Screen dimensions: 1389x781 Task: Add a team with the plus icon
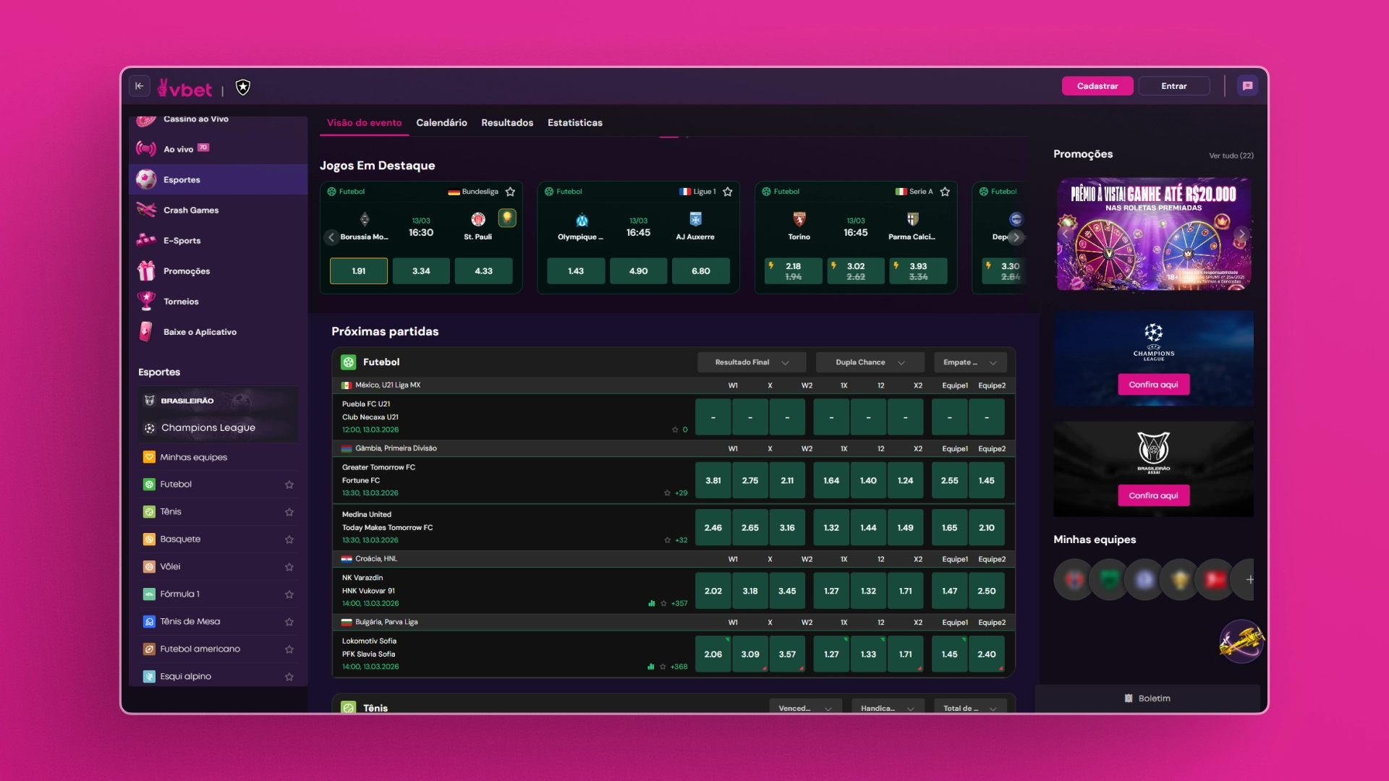pyautogui.click(x=1249, y=579)
